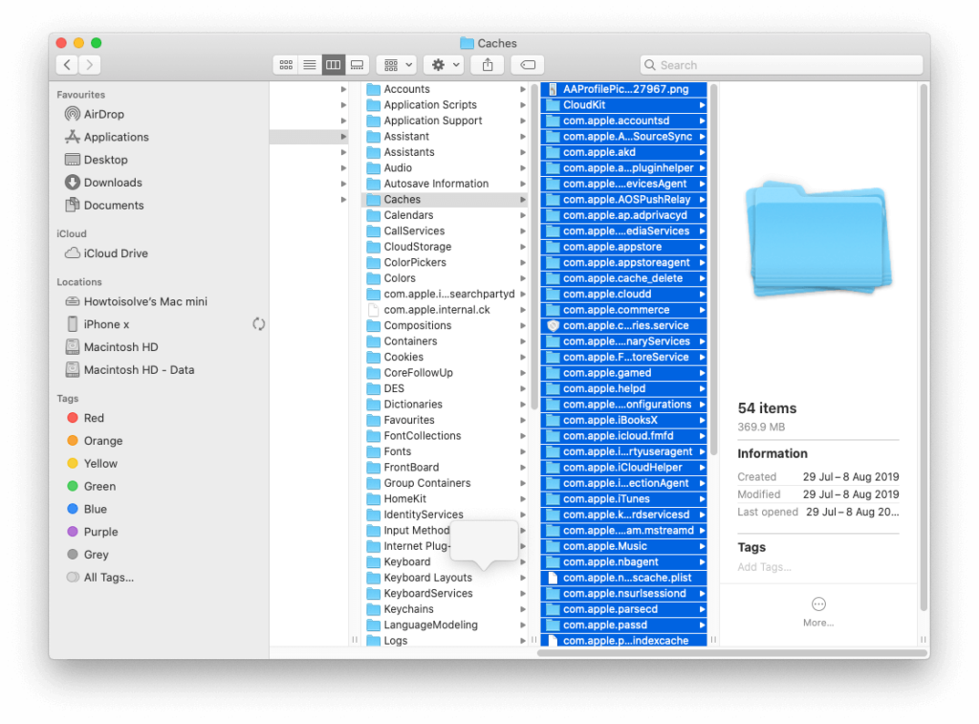Select the Application Scripts folder
This screenshot has width=979, height=724.
pyautogui.click(x=445, y=105)
